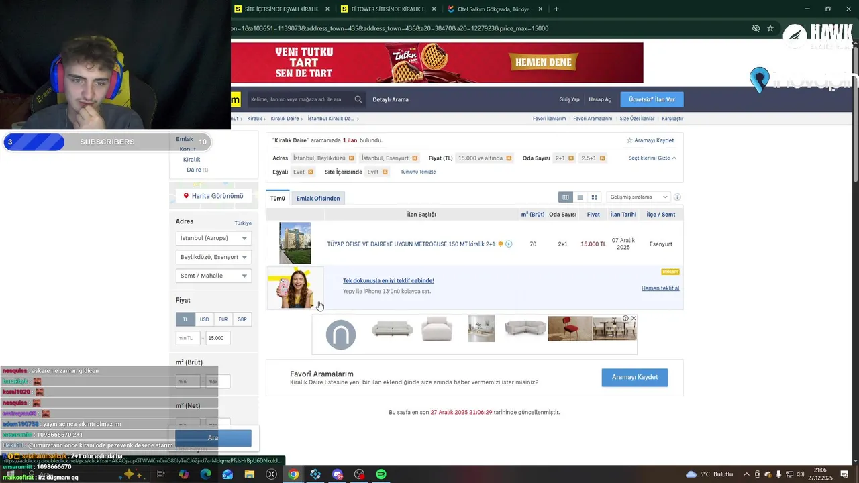Open Detaylı Arama advanced search
Image resolution: width=859 pixels, height=483 pixels.
tap(391, 99)
